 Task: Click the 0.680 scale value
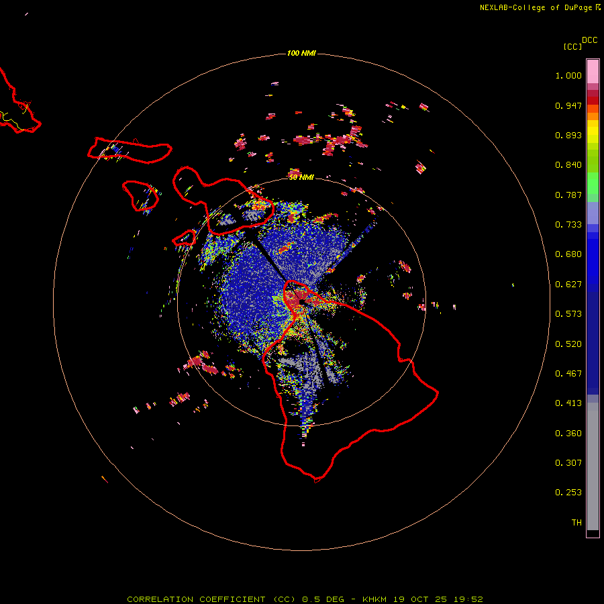click(568, 254)
